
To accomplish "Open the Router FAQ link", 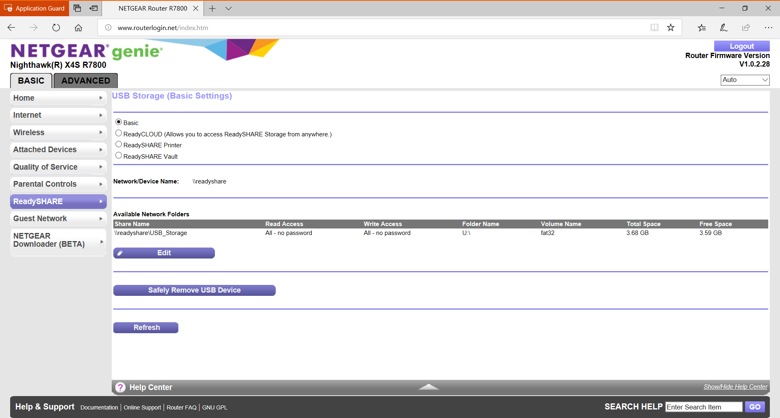I will click(x=182, y=407).
